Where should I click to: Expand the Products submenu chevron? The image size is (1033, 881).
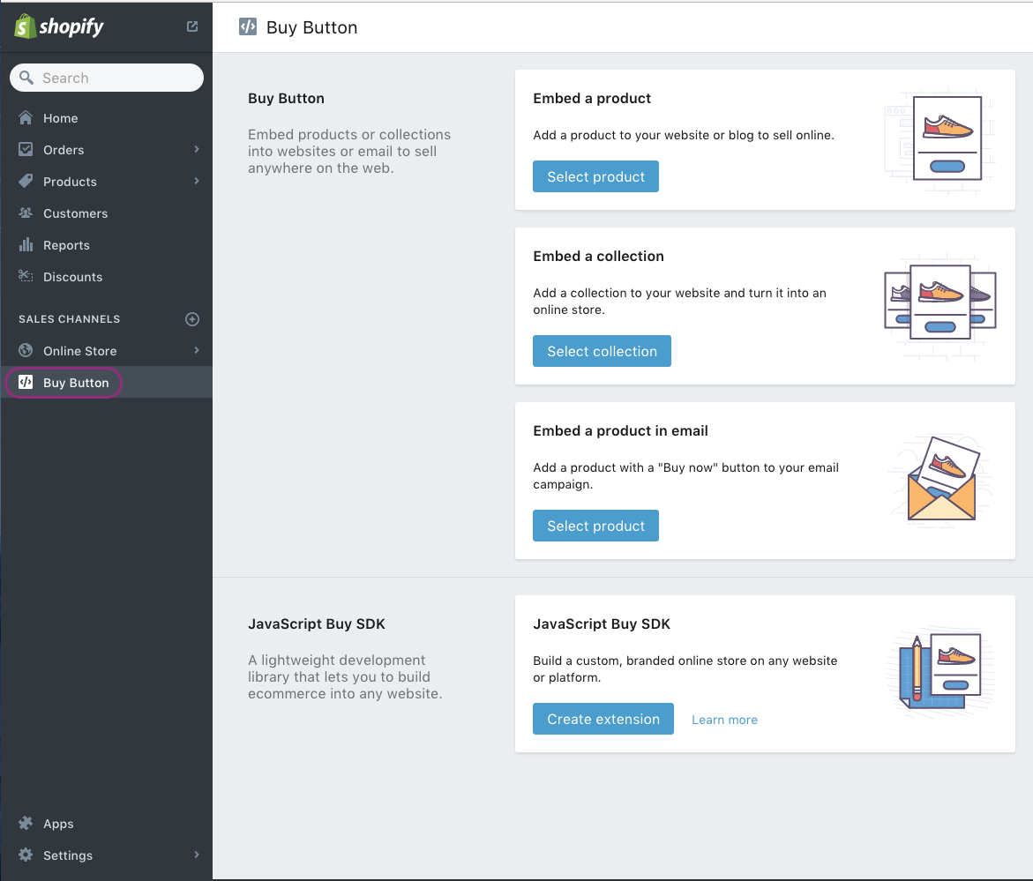click(x=197, y=181)
